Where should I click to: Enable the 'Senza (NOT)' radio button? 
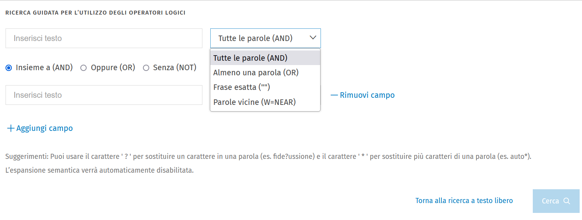[146, 68]
